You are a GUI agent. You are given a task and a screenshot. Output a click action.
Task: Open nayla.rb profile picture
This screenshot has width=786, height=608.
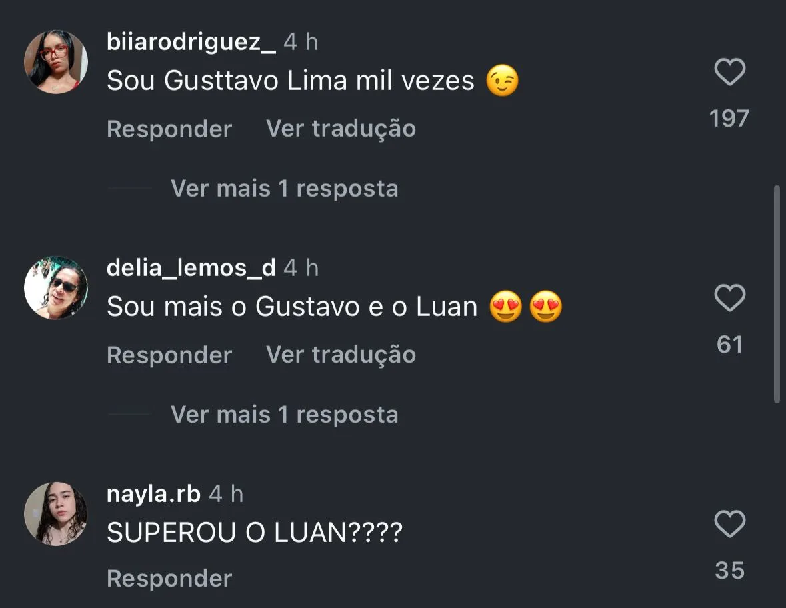click(x=55, y=514)
